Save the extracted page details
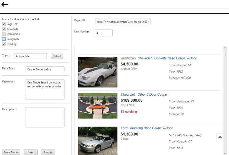 [x=31, y=152]
